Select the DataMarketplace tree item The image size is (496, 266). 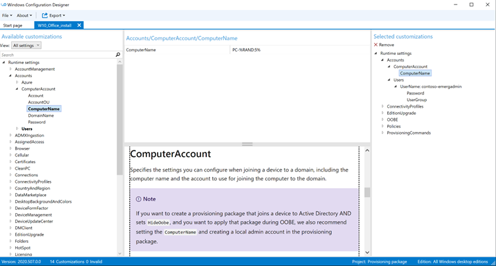(30, 195)
